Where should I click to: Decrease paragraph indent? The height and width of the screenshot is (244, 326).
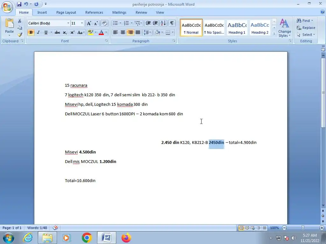pyautogui.click(x=148, y=23)
